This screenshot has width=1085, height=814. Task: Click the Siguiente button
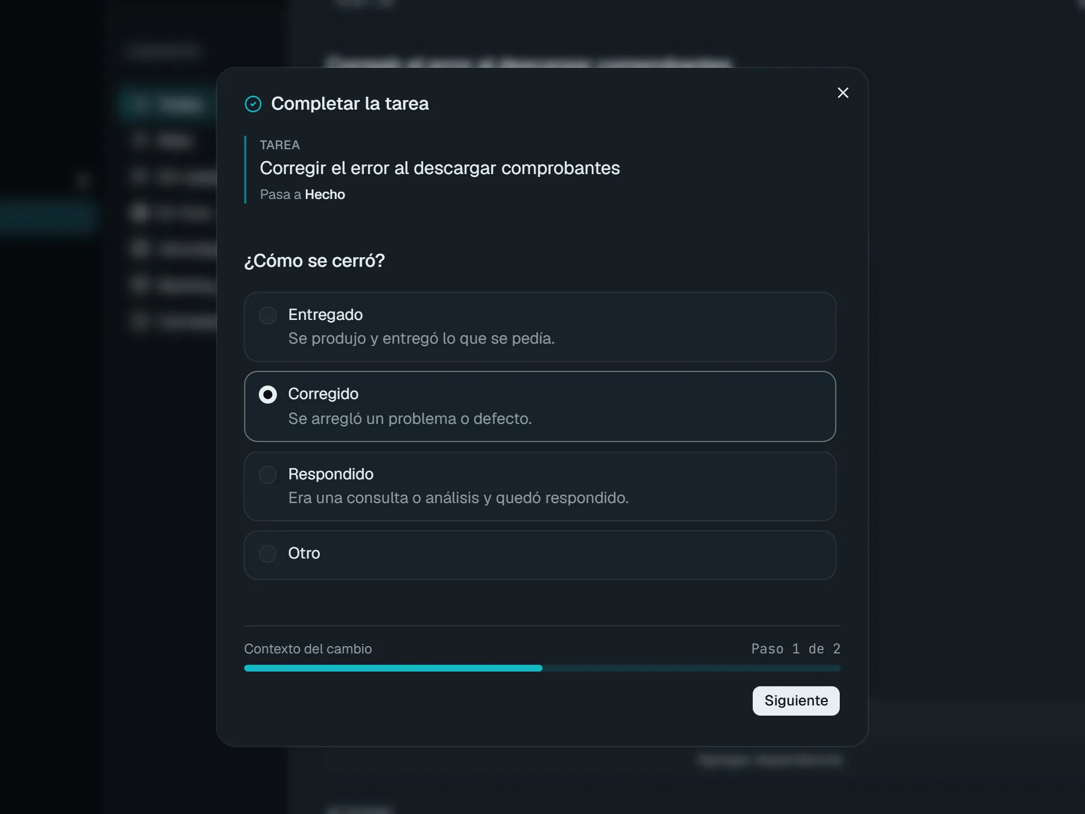click(796, 701)
